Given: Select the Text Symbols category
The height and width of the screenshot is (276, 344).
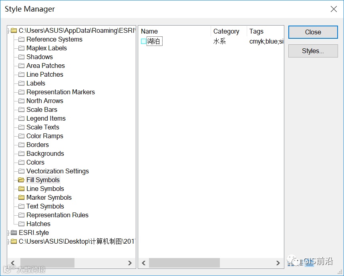Looking at the screenshot, I should click(x=45, y=206).
